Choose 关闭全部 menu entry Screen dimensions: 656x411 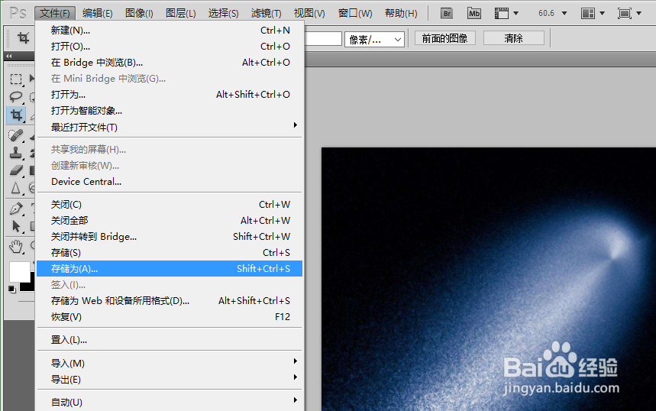click(x=170, y=220)
